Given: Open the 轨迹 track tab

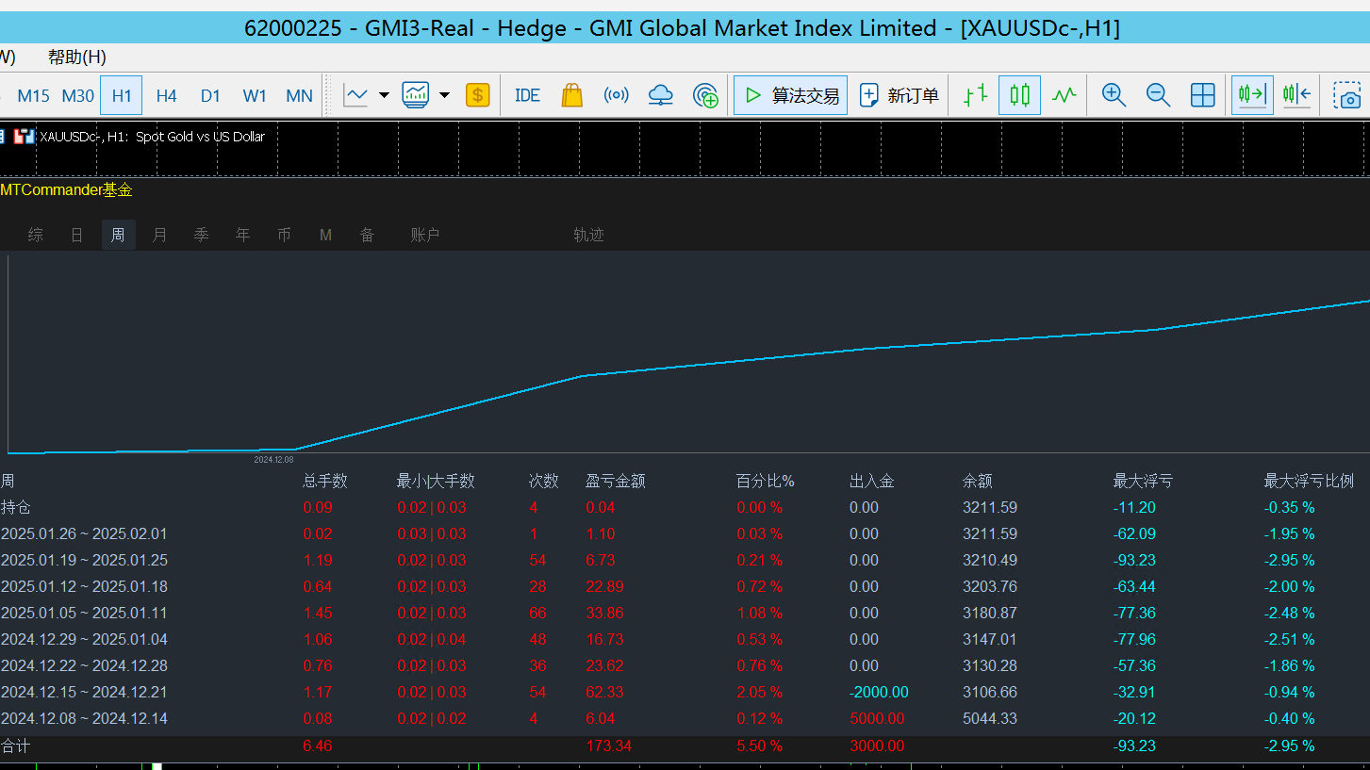Looking at the screenshot, I should (x=588, y=235).
